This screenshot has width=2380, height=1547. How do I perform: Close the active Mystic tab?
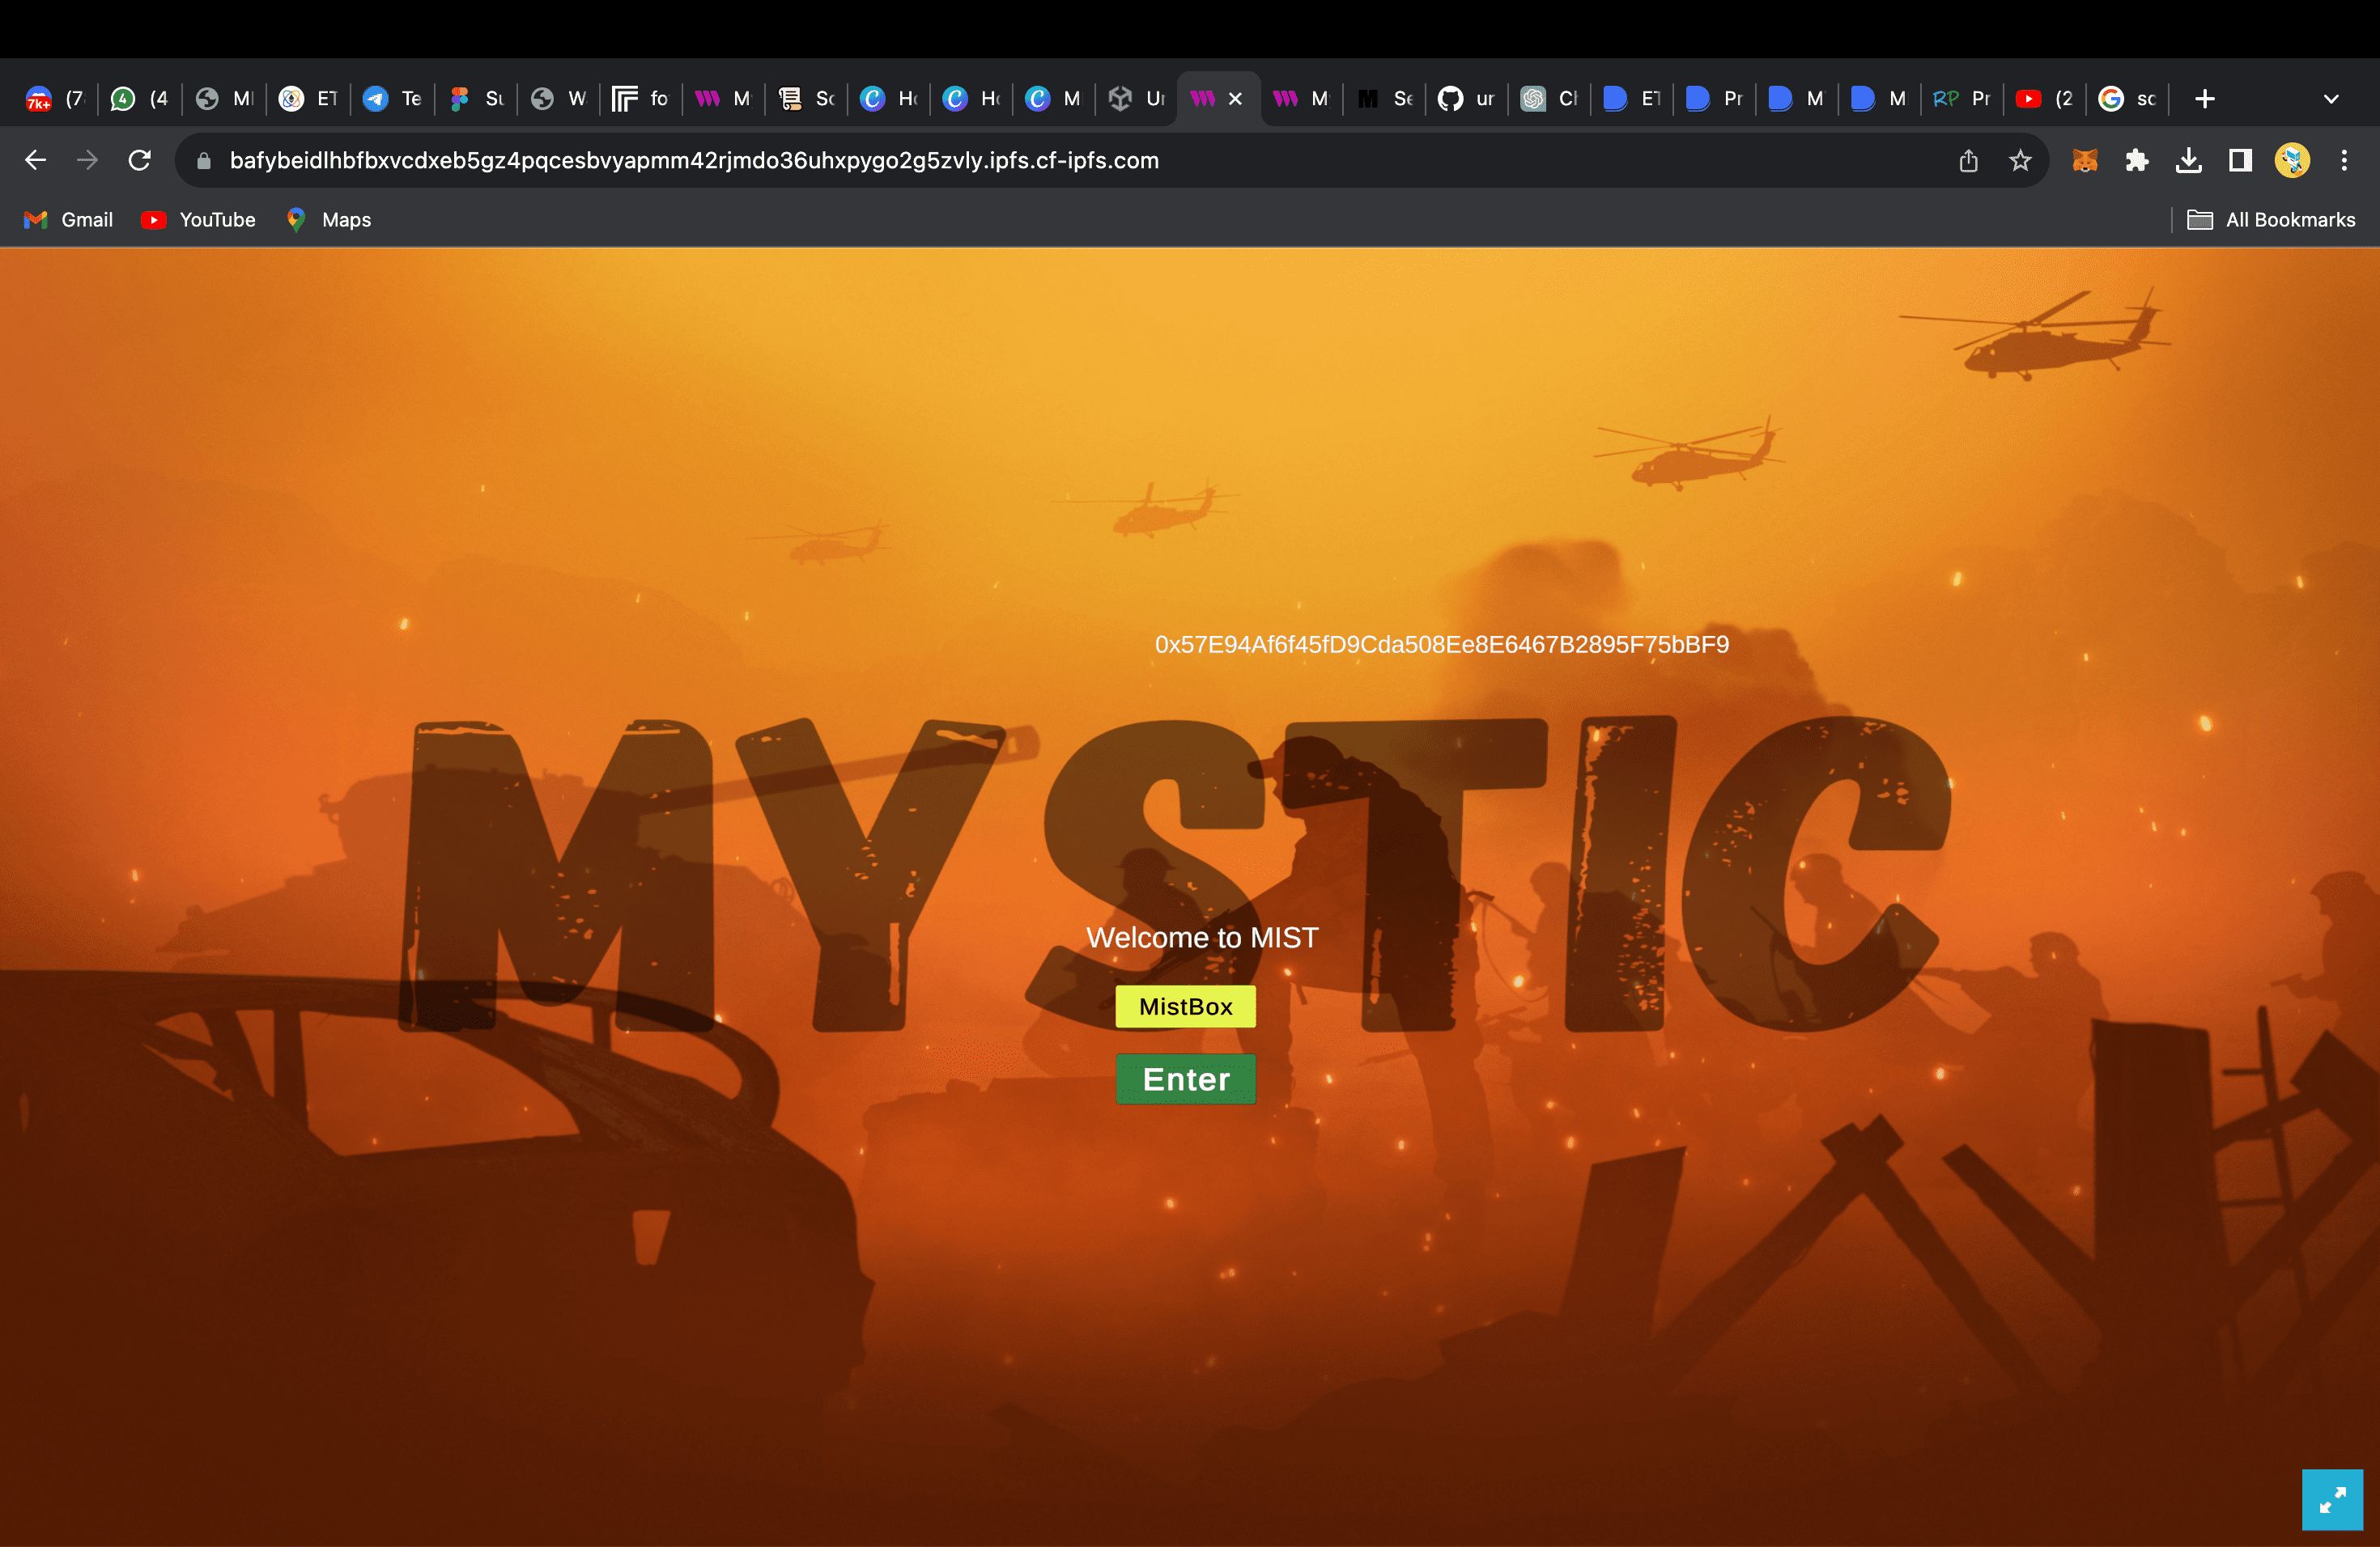1235,99
